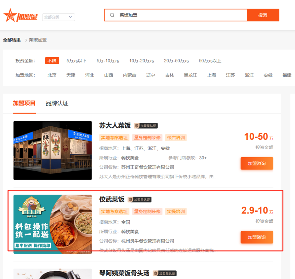The image size is (295, 279).
Task: Choose 黑龙江 in region filter
Action: [x=191, y=75]
